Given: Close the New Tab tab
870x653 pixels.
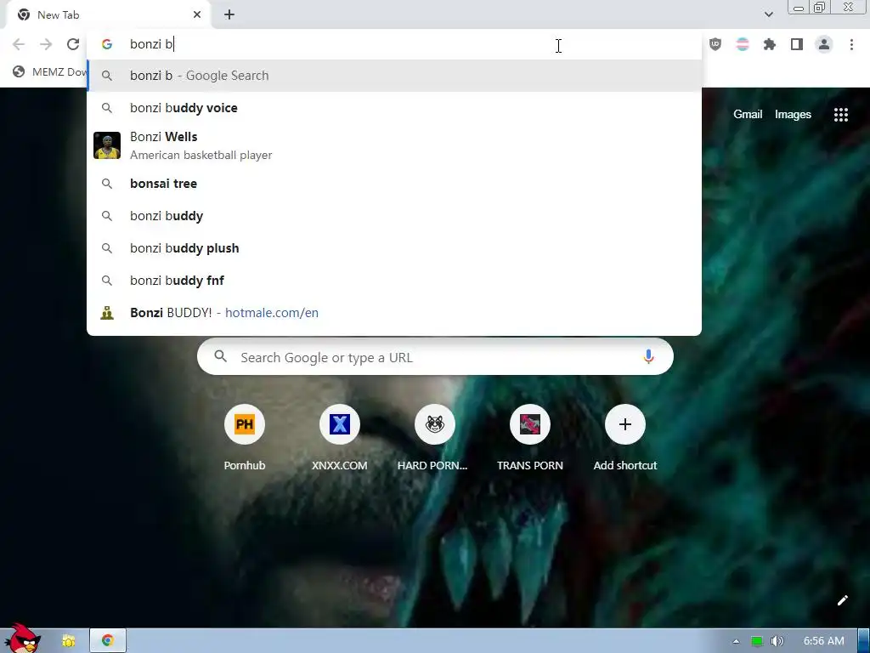Looking at the screenshot, I should tap(197, 15).
